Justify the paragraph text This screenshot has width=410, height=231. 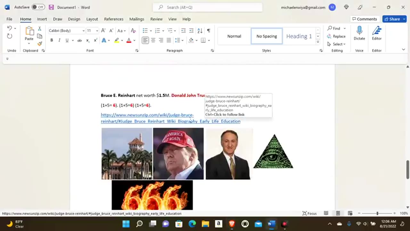click(168, 40)
